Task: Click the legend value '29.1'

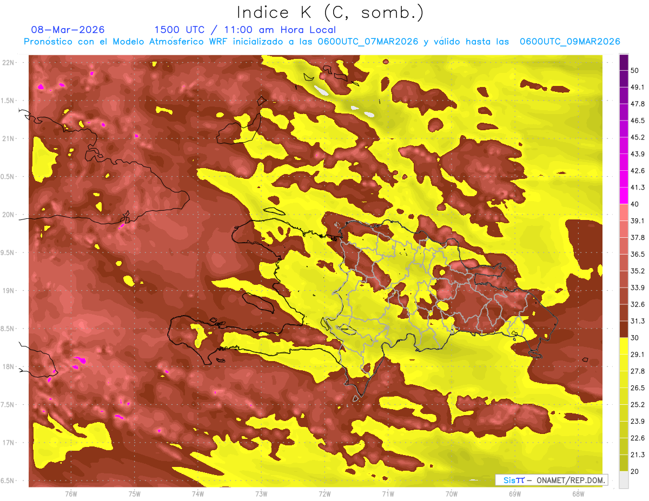Action: tap(637, 355)
